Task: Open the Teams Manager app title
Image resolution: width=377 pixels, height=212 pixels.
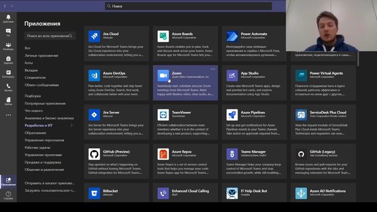Action: pyautogui.click(x=253, y=152)
